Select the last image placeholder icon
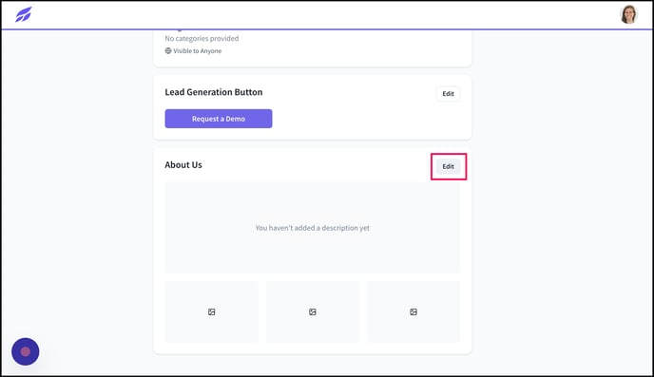The height and width of the screenshot is (377, 654). click(x=414, y=312)
